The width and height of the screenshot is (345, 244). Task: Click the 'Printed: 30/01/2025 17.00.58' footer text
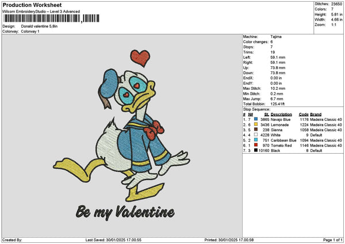click(x=229, y=240)
